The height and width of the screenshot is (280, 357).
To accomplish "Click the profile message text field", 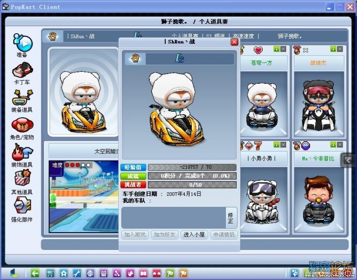I will [174, 218].
